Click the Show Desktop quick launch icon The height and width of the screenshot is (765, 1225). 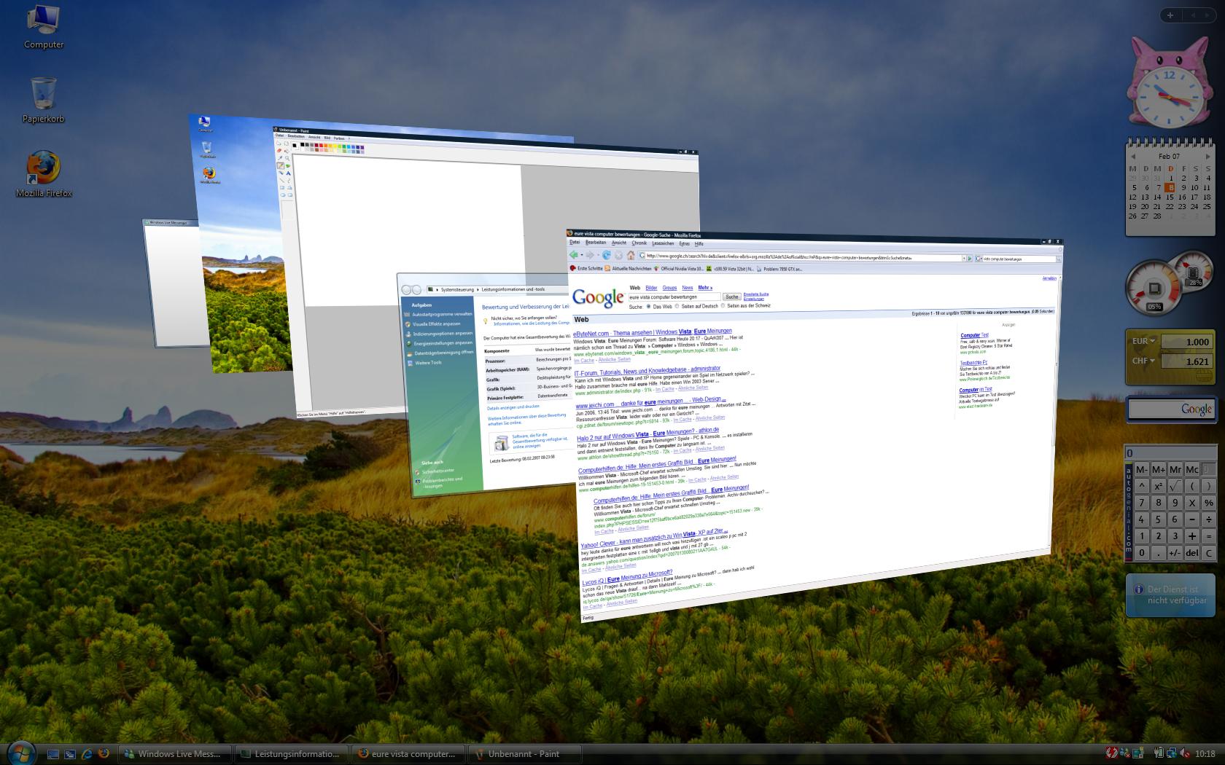[53, 754]
